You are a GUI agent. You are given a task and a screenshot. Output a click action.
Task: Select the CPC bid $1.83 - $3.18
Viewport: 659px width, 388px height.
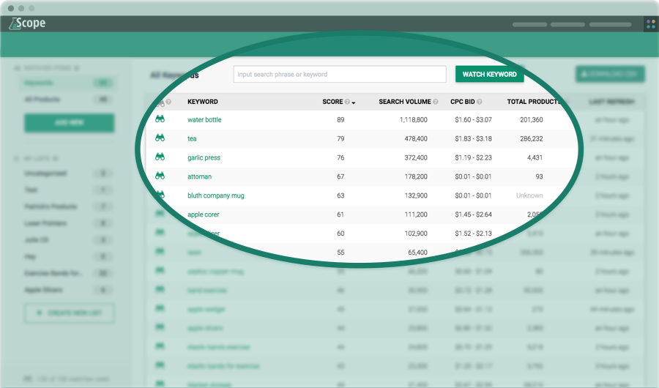point(473,138)
